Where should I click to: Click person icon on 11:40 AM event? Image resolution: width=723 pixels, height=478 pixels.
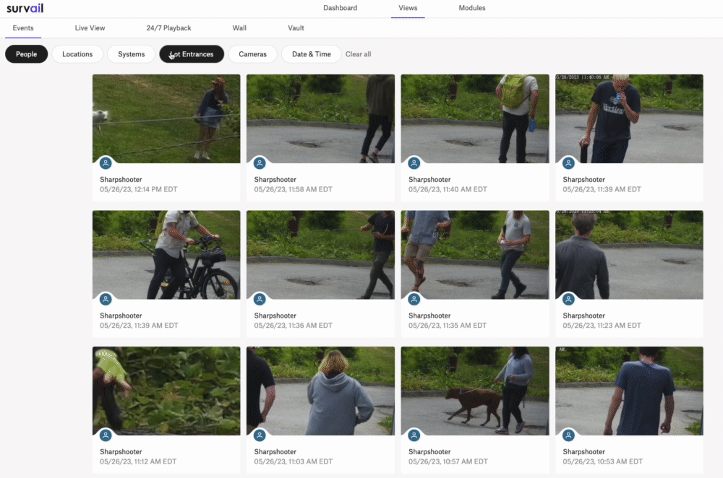[x=414, y=163]
